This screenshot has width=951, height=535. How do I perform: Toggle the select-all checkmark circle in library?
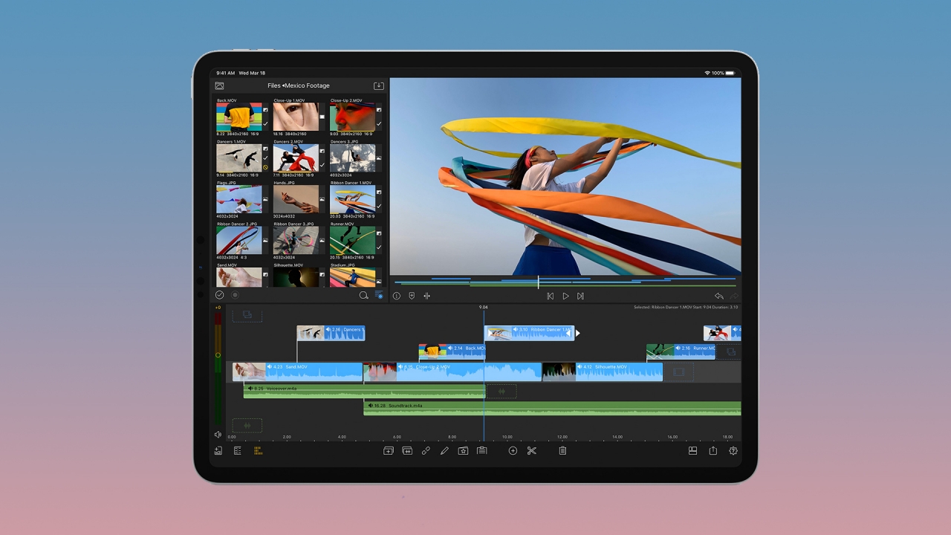[219, 295]
